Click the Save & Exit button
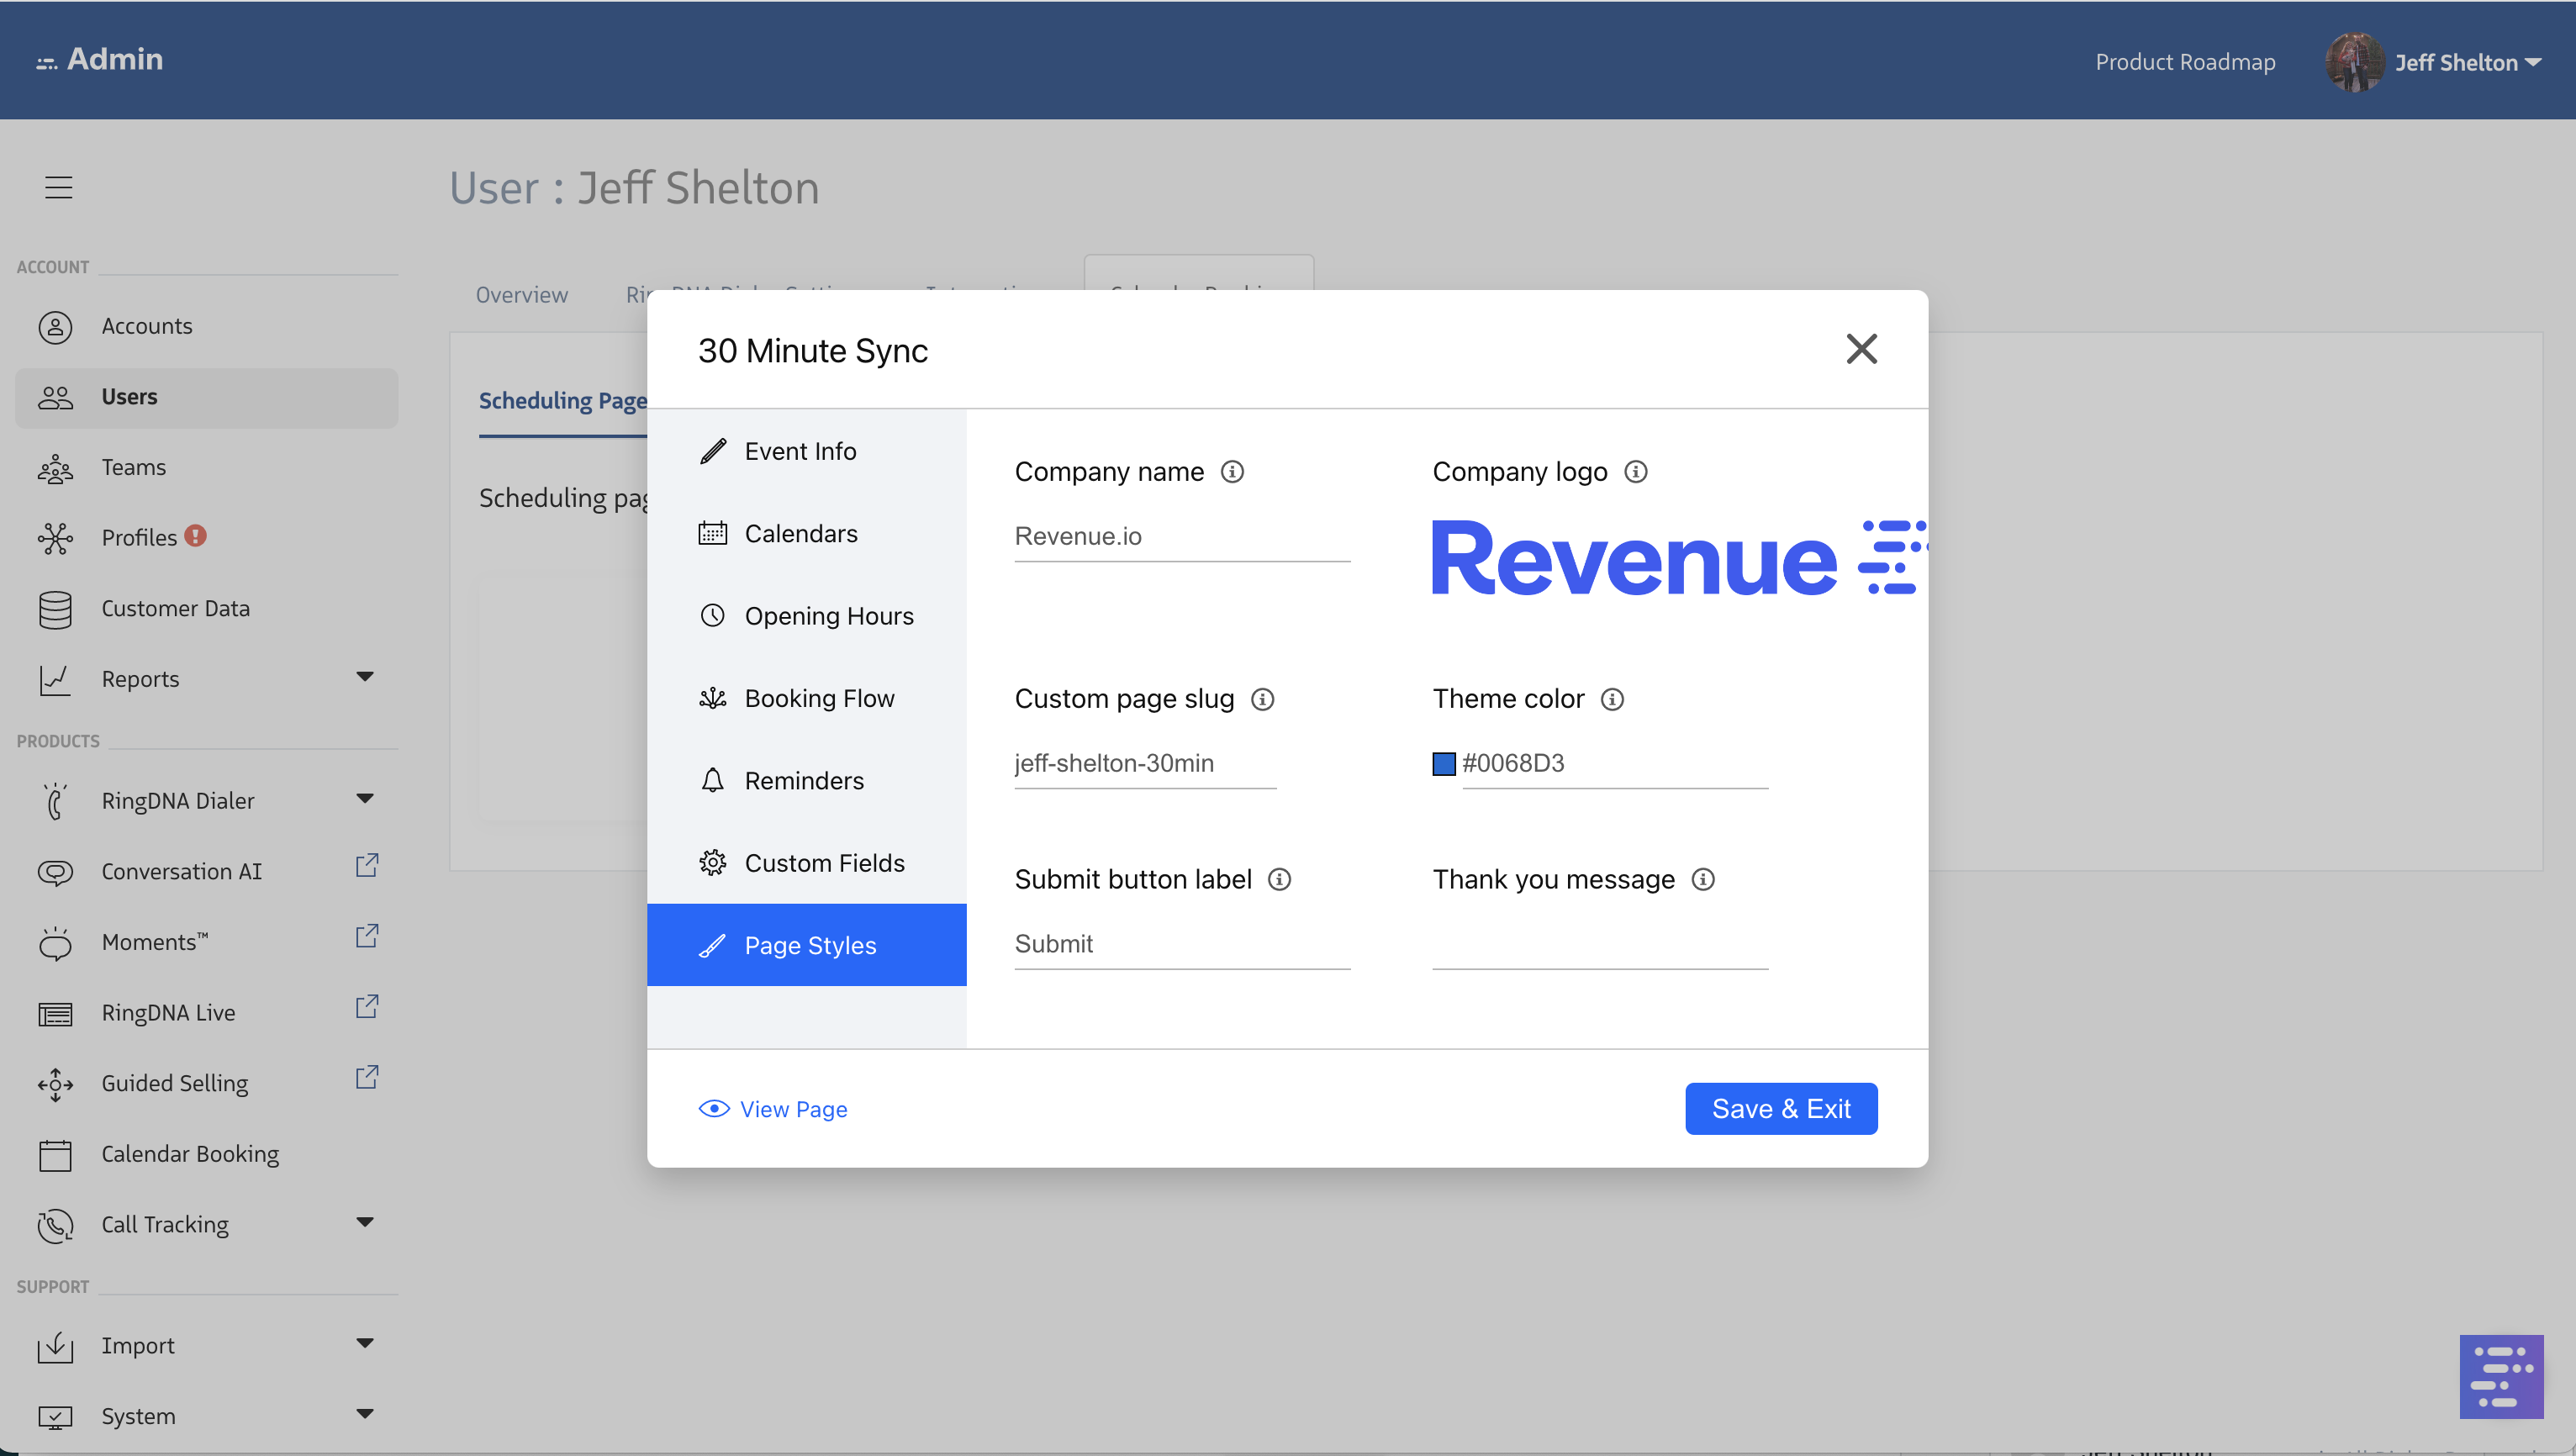Screen dimensions: 2576x1456 1780,1109
